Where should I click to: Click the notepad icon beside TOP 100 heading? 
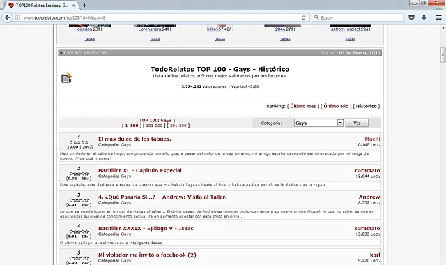[x=67, y=77]
